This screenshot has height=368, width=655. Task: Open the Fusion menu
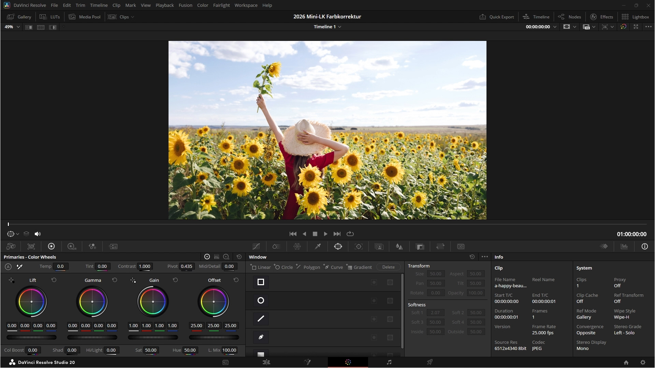pyautogui.click(x=185, y=5)
